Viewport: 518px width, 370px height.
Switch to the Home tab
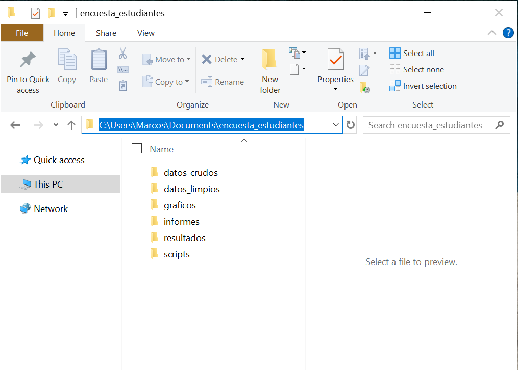pos(64,33)
